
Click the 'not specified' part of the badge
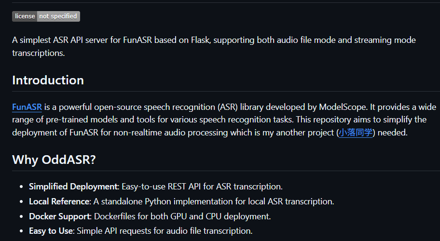[x=58, y=16]
